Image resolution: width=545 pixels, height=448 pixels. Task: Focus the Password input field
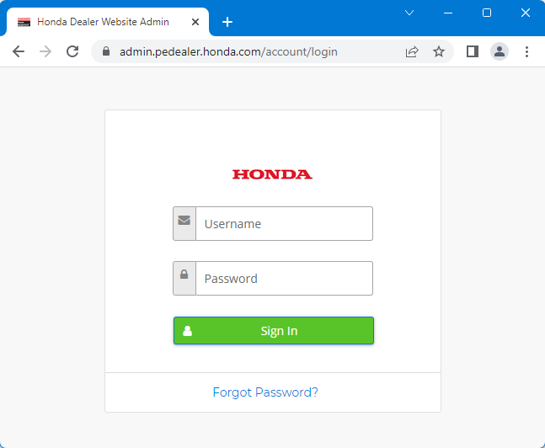tap(284, 279)
